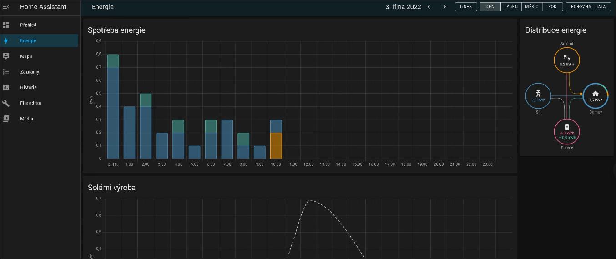Open the Média sidebar icon

(6, 119)
